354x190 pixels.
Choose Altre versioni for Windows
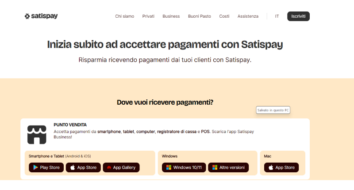228,167
